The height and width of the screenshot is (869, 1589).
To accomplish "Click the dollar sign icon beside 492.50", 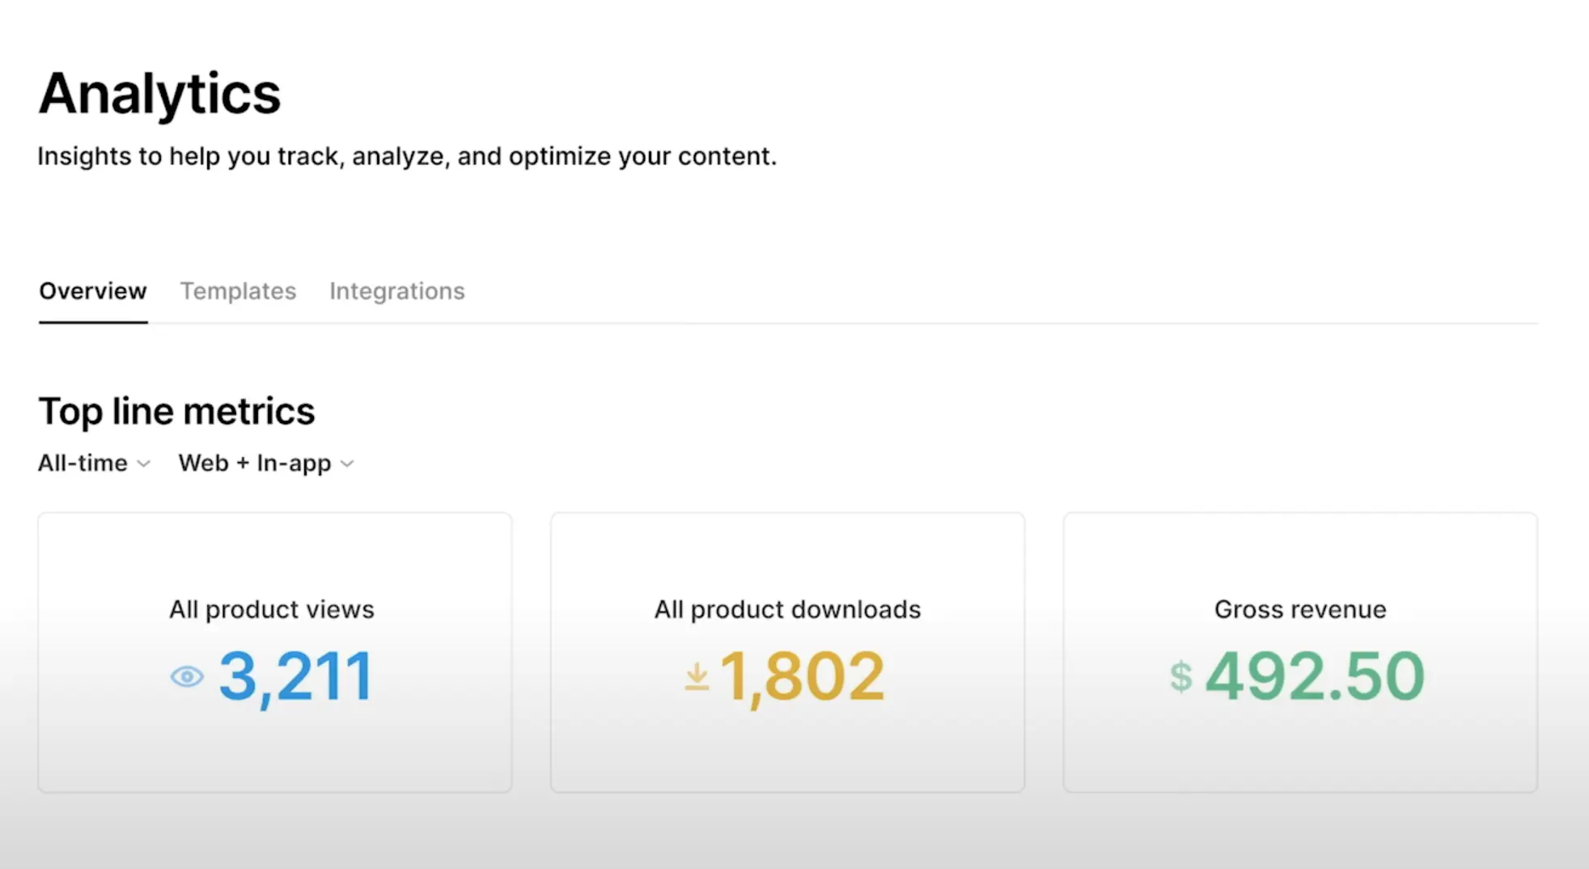I will 1181,676.
